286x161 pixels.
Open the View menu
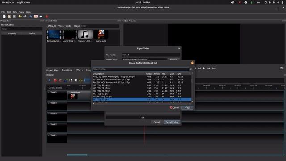[x=21, y=12]
